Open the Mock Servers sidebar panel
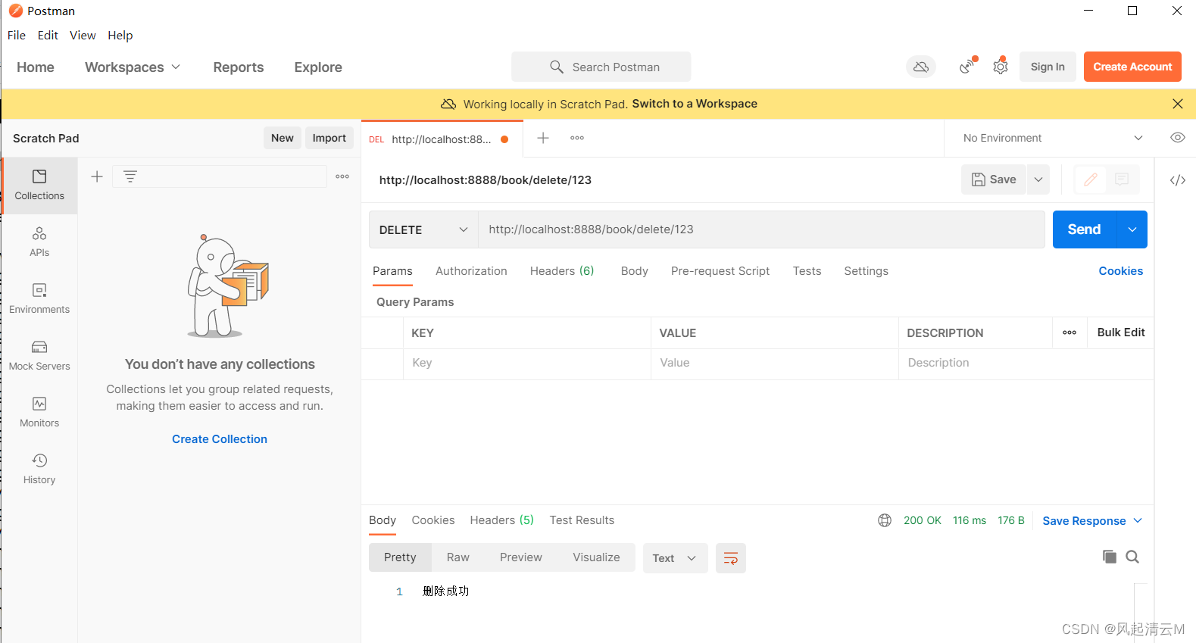Viewport: 1196px width, 643px height. click(x=39, y=356)
